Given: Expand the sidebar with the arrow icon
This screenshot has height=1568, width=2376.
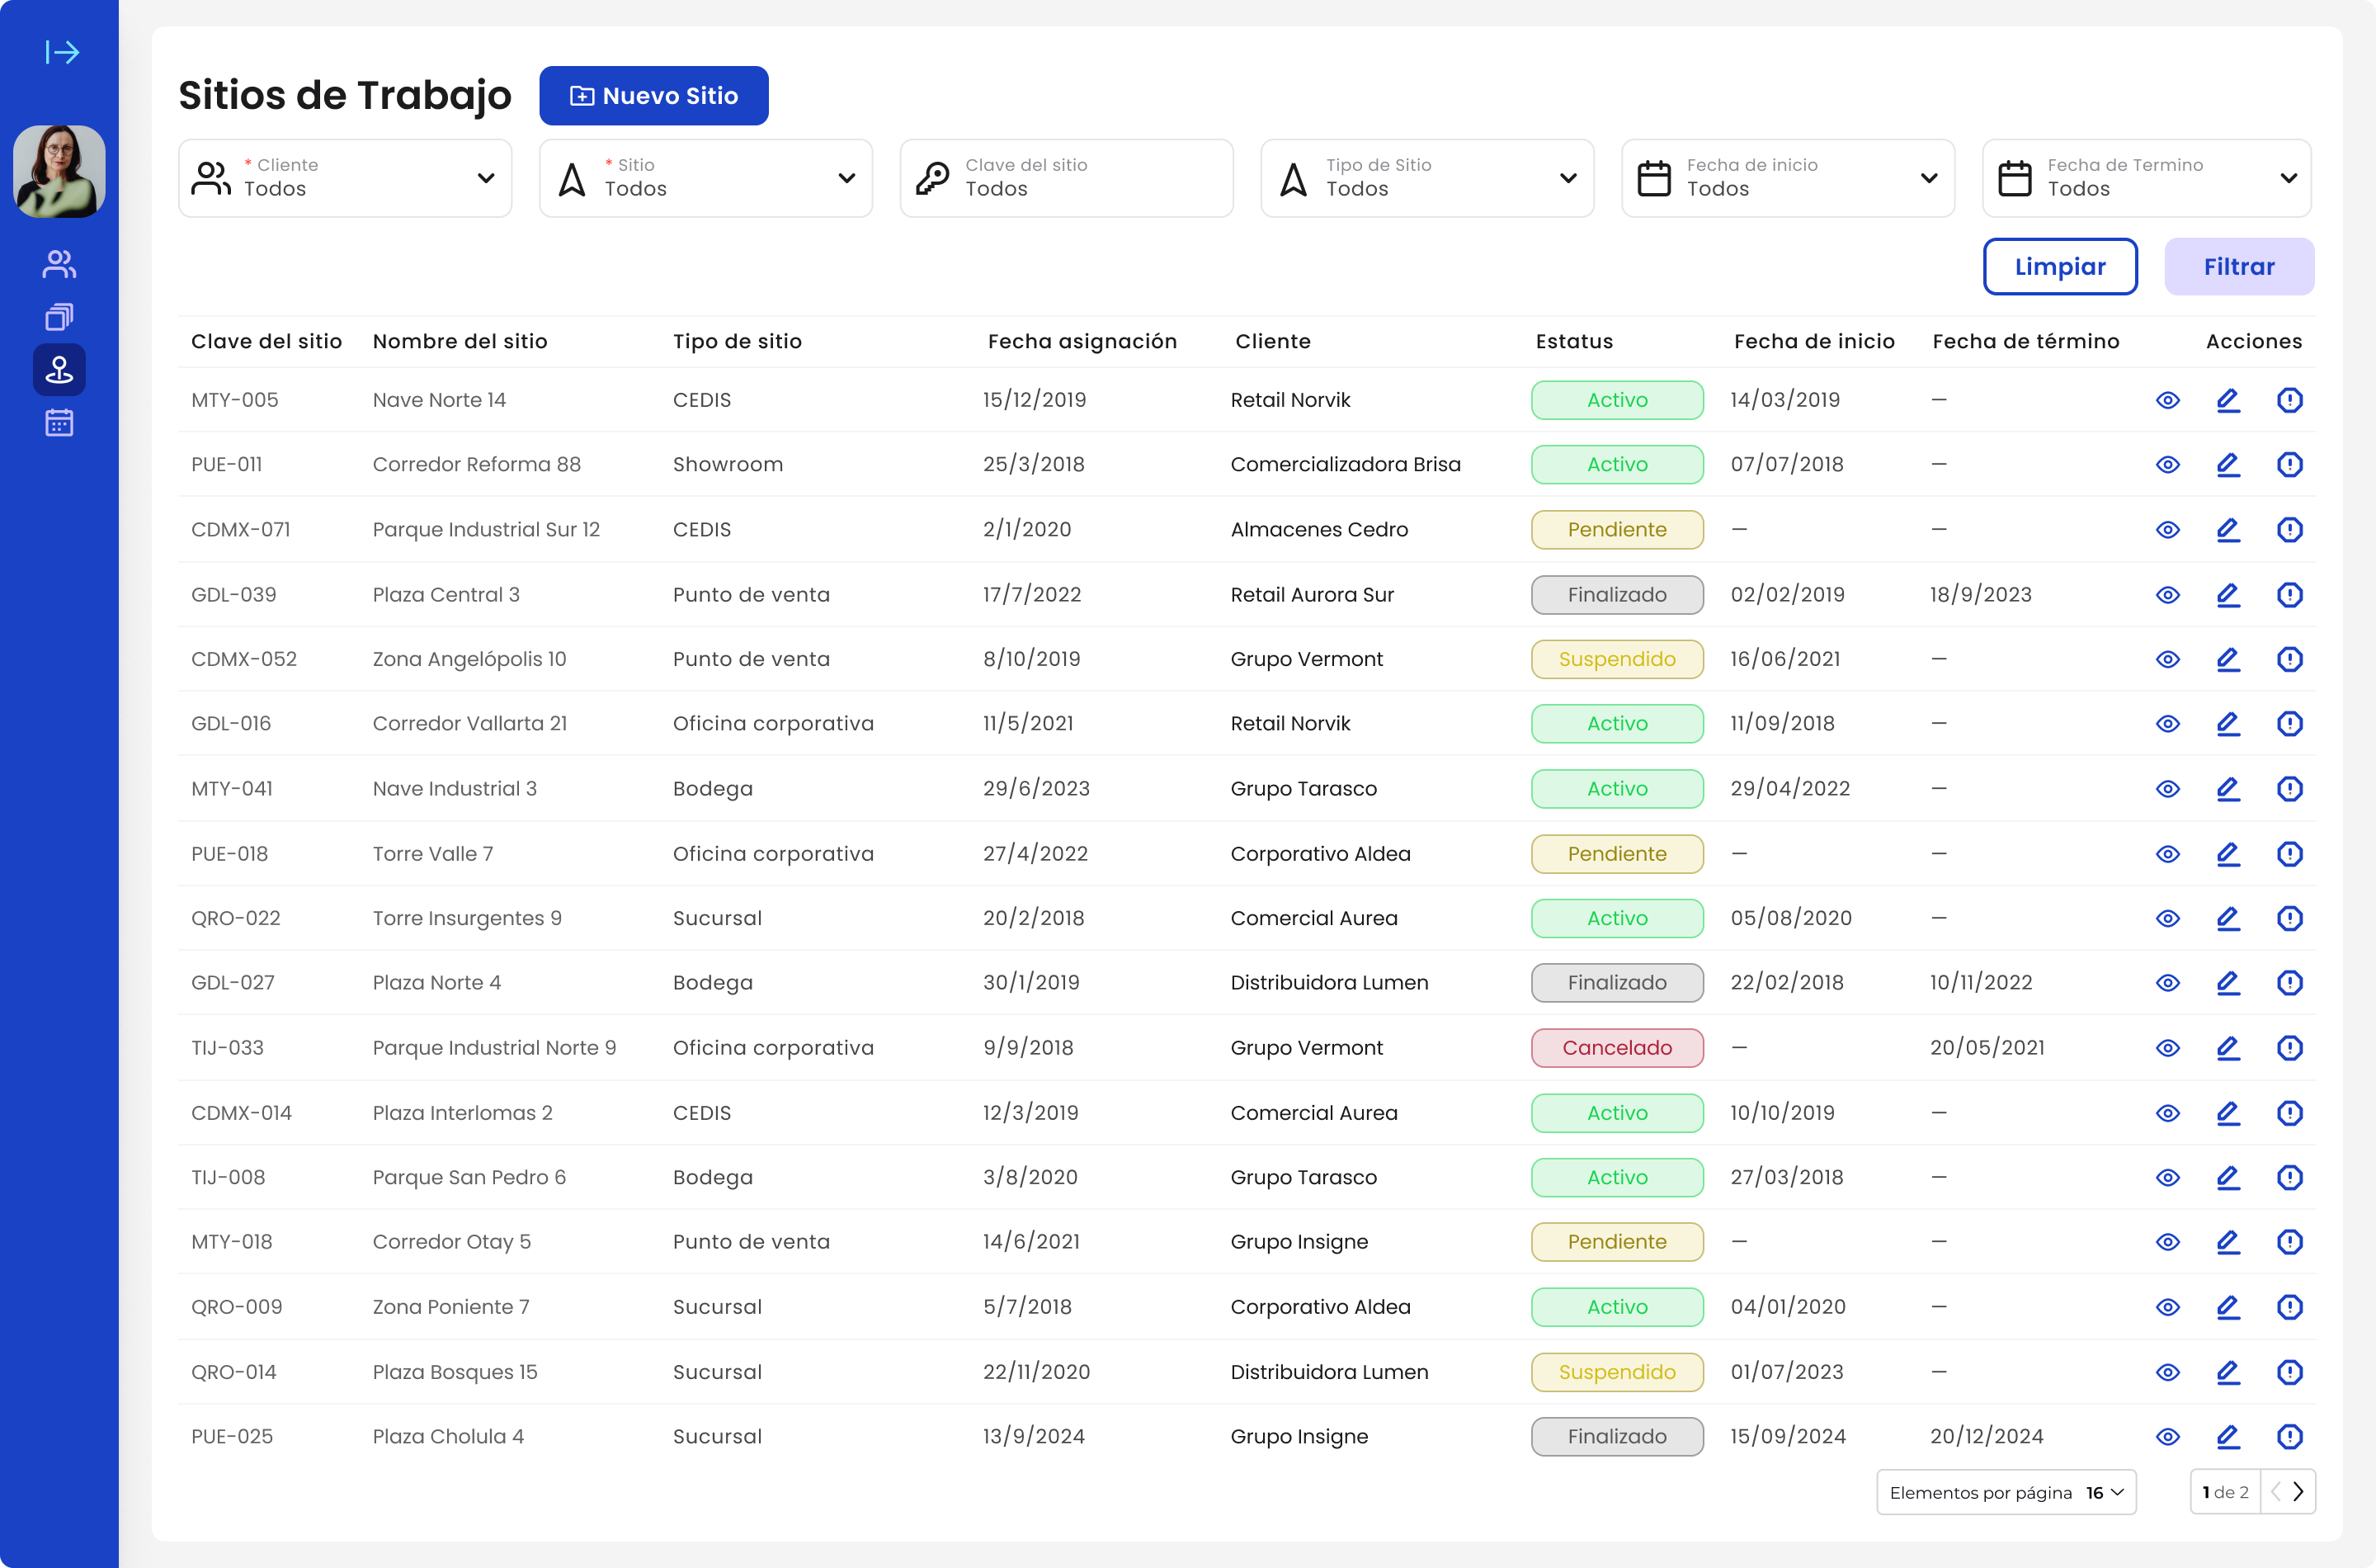Looking at the screenshot, I should point(61,52).
